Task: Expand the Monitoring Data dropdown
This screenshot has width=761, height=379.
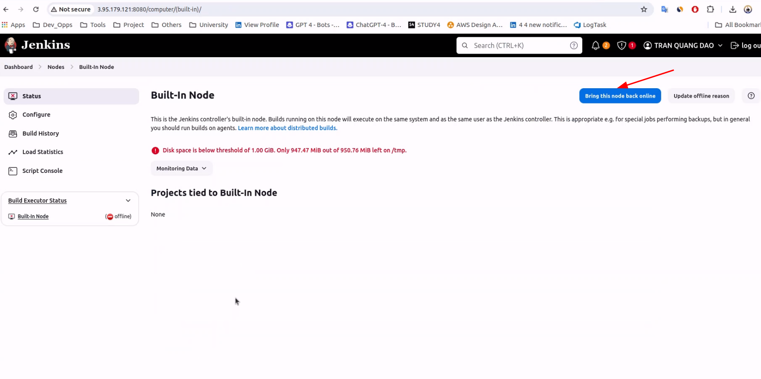Action: tap(181, 168)
